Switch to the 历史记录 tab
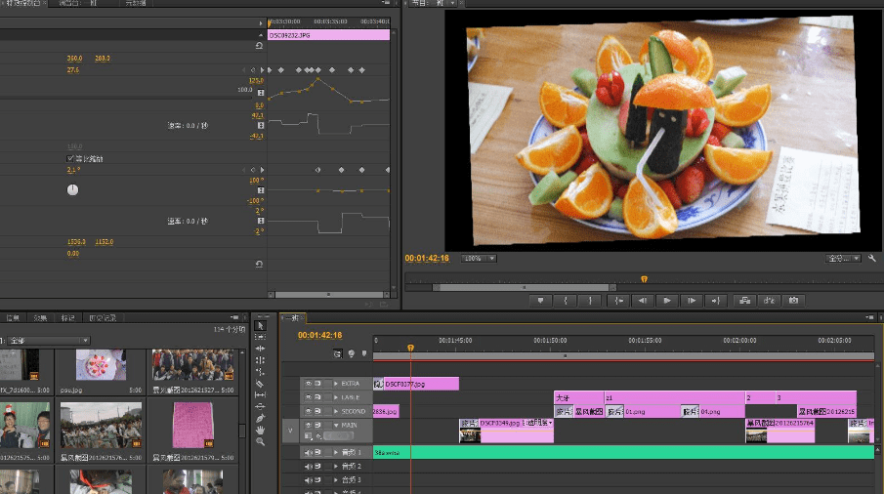 point(103,318)
